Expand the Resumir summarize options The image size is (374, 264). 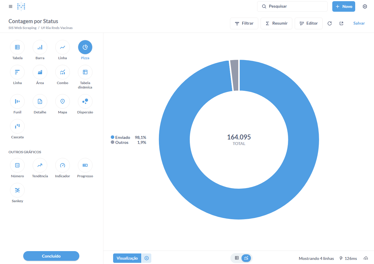276,23
